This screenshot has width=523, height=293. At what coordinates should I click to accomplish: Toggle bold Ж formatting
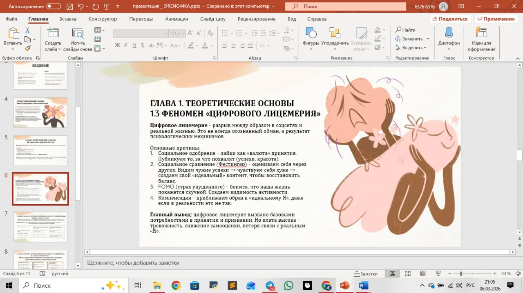pyautogui.click(x=118, y=45)
